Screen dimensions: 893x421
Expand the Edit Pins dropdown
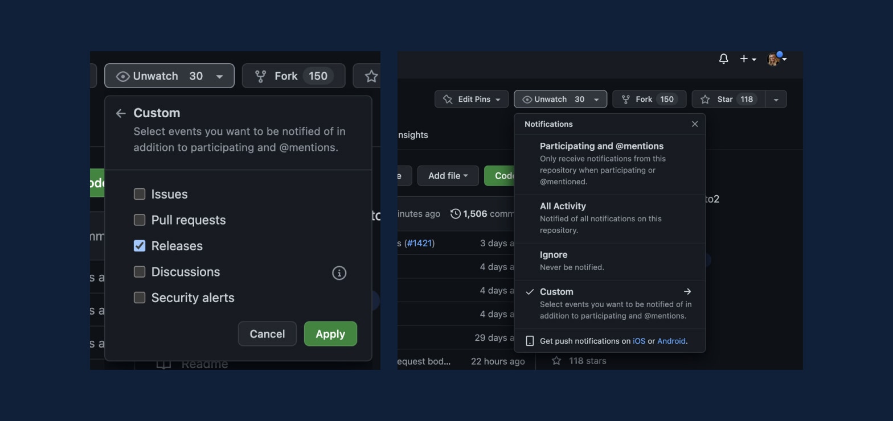pos(471,99)
